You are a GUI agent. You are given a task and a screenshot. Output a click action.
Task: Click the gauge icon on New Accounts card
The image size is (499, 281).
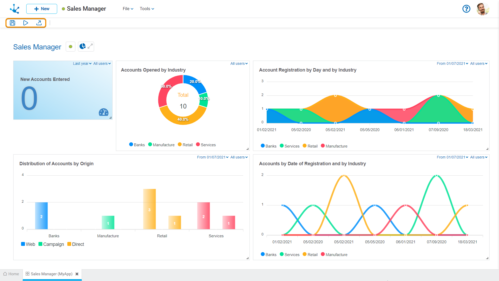tap(103, 112)
